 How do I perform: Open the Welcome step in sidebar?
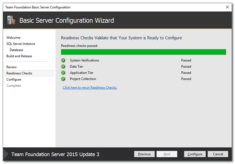point(13,38)
